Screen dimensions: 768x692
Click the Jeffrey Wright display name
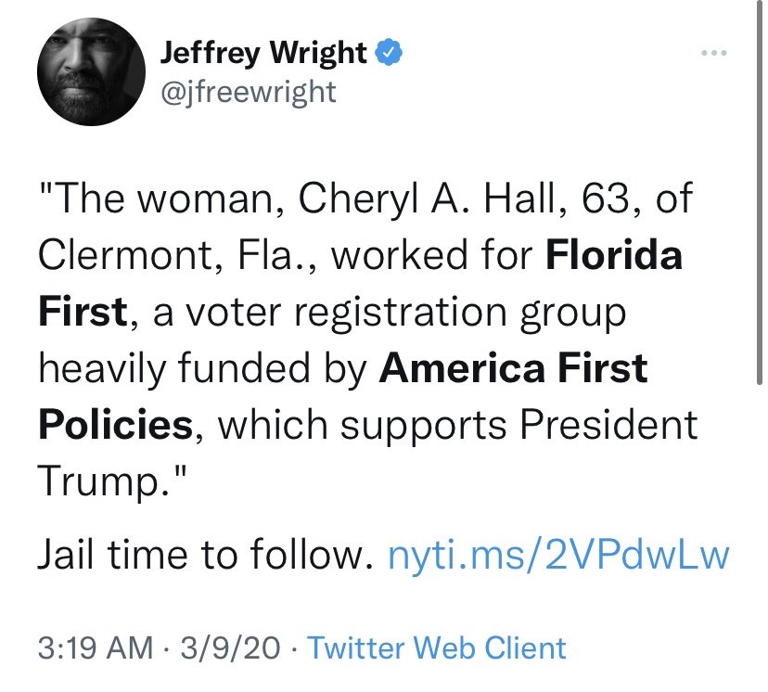pyautogui.click(x=263, y=54)
